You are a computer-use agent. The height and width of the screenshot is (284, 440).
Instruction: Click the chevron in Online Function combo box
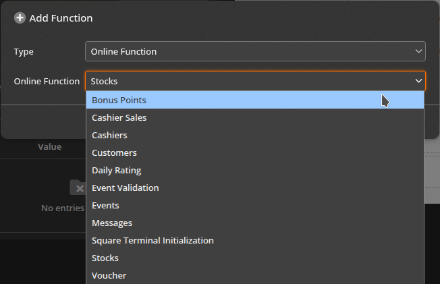point(418,81)
